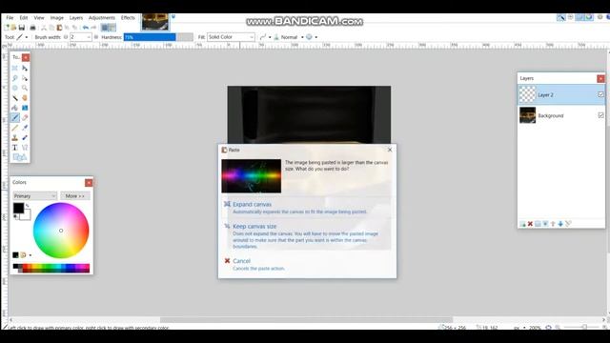Open the palette options dropdown arrow in Colors
Viewport: 610px width, 343px height.
pos(30,255)
